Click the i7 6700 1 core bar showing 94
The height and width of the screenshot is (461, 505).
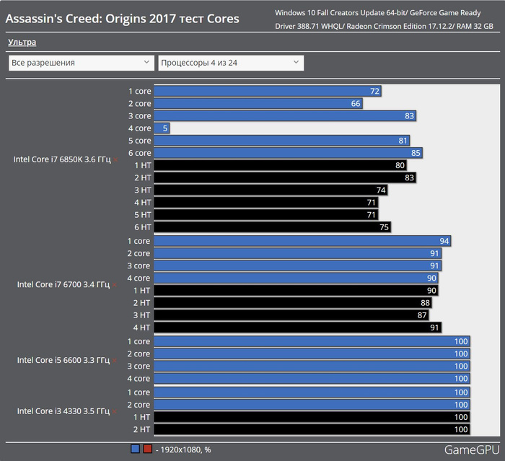302,241
